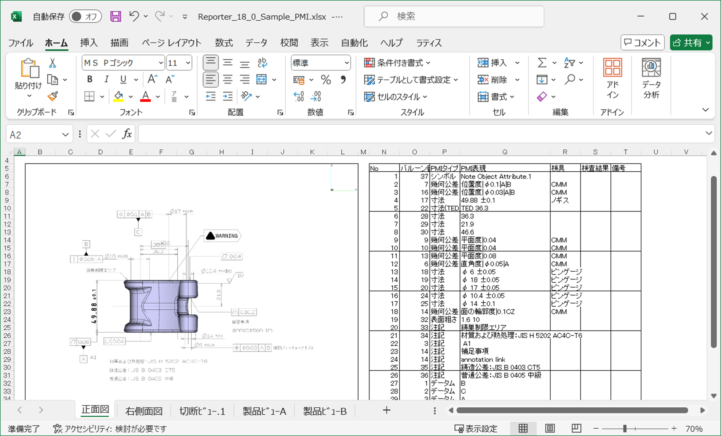Align text to the right
This screenshot has height=436, width=721.
point(244,79)
